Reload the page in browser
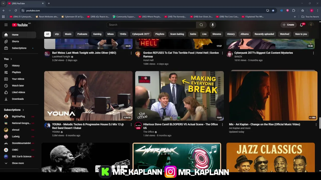The image size is (321, 180). tap(16, 10)
